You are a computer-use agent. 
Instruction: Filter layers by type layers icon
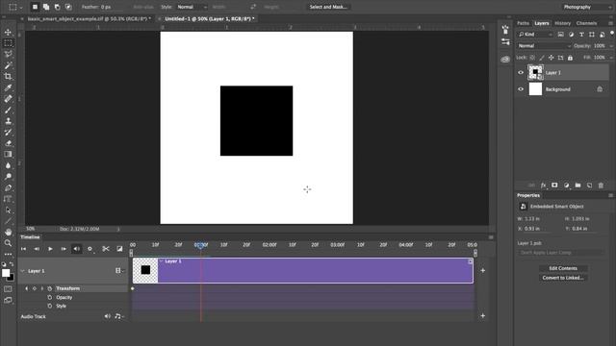click(x=581, y=35)
